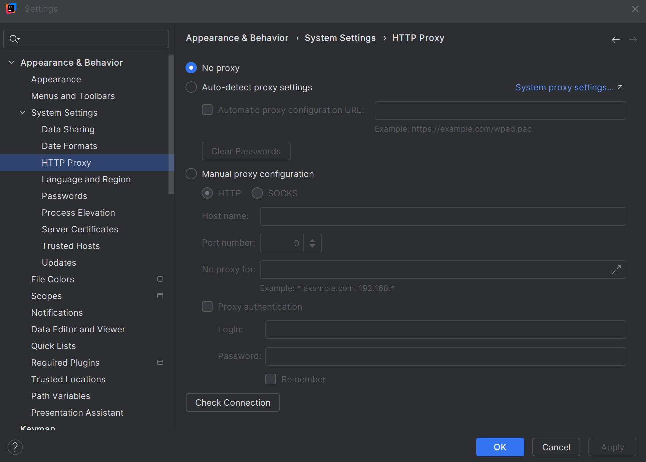Viewport: 646px width, 462px height.
Task: Click the back navigation arrow
Action: [615, 39]
